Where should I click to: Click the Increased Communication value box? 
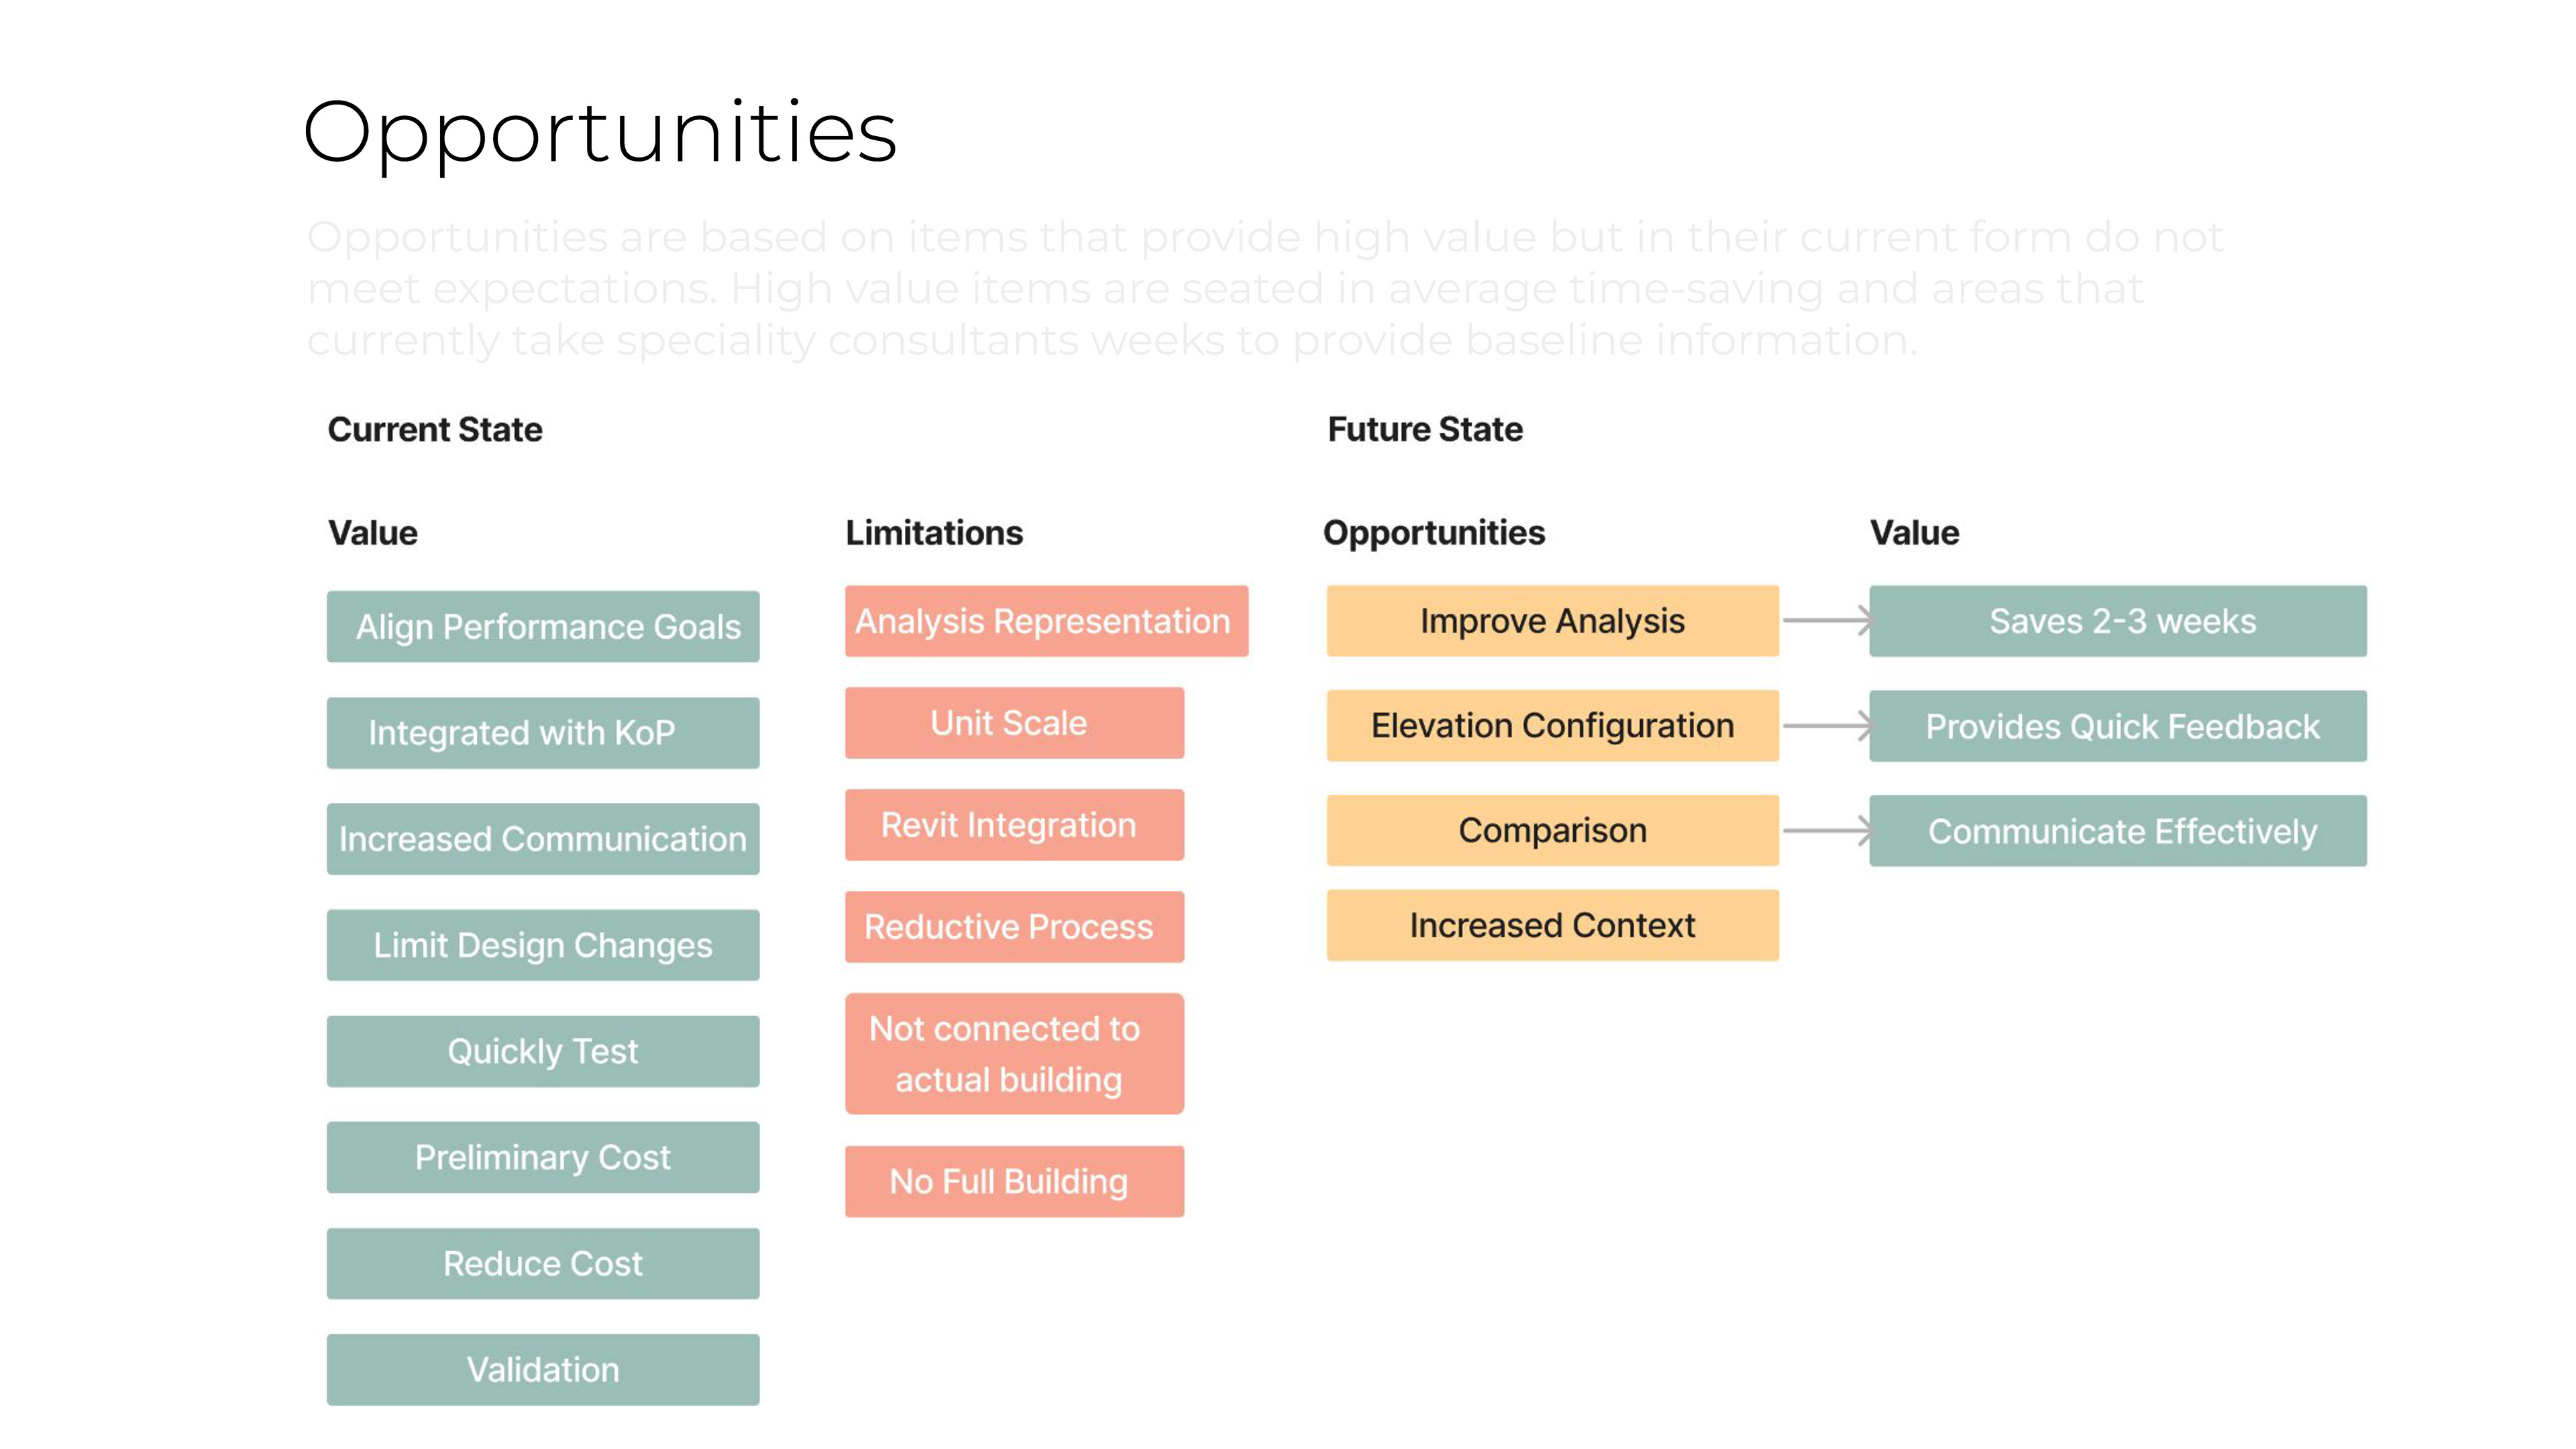(543, 838)
